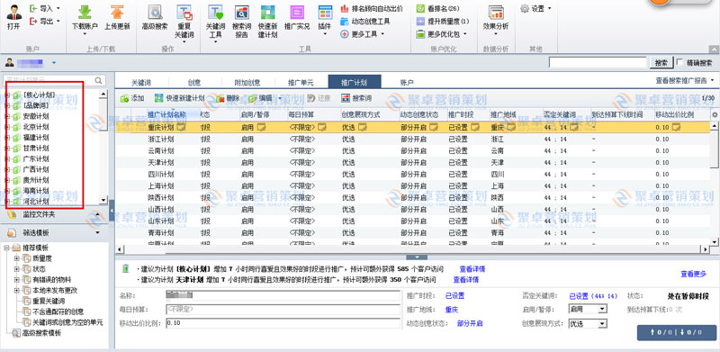The width and height of the screenshot is (720, 352).
Task: Open account via 打开 icon
Action: tap(13, 17)
